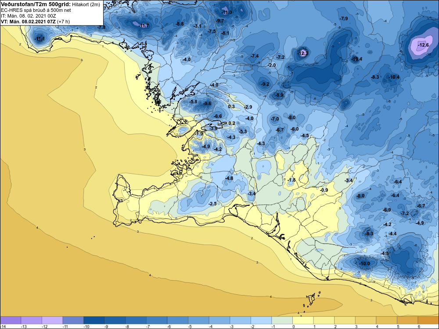Click the legend swatch between 3 and 4
439x329 pixels.
pos(366,320)
